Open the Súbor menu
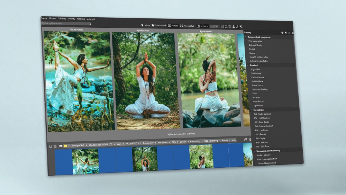 pyautogui.click(x=44, y=18)
